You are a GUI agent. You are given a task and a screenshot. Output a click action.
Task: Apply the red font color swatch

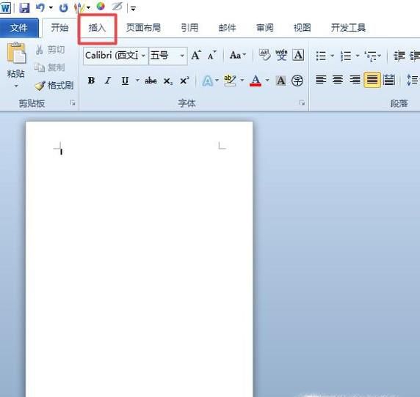click(x=256, y=81)
